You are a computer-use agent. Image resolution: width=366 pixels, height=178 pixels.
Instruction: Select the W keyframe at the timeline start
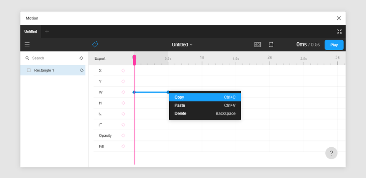(134, 92)
